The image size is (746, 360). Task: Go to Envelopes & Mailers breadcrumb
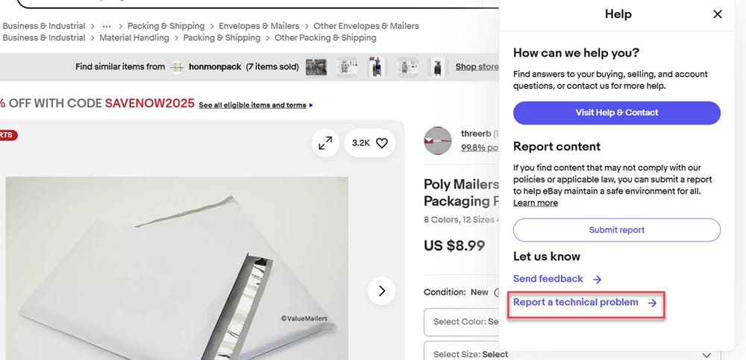click(x=259, y=26)
